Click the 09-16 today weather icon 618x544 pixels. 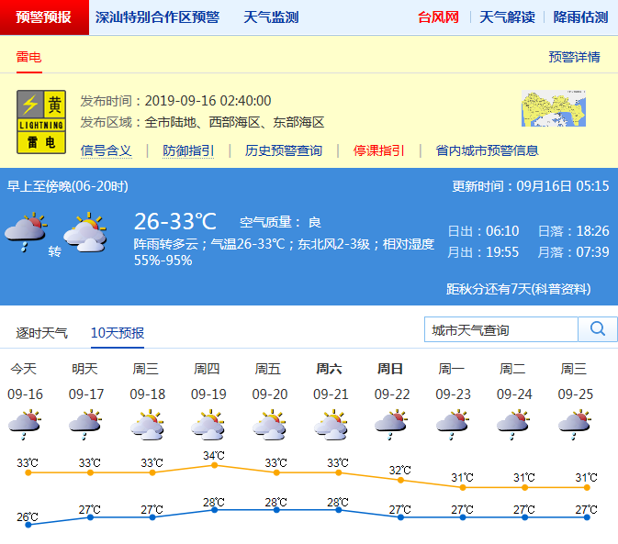tap(26, 424)
